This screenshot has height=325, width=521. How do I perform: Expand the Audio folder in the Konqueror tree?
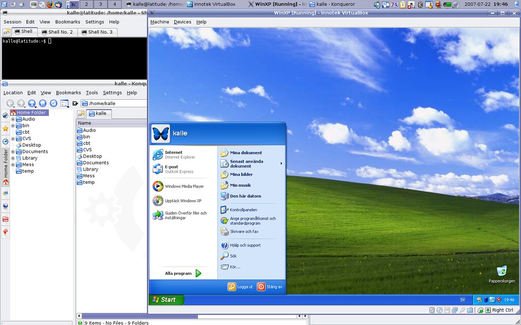13,119
